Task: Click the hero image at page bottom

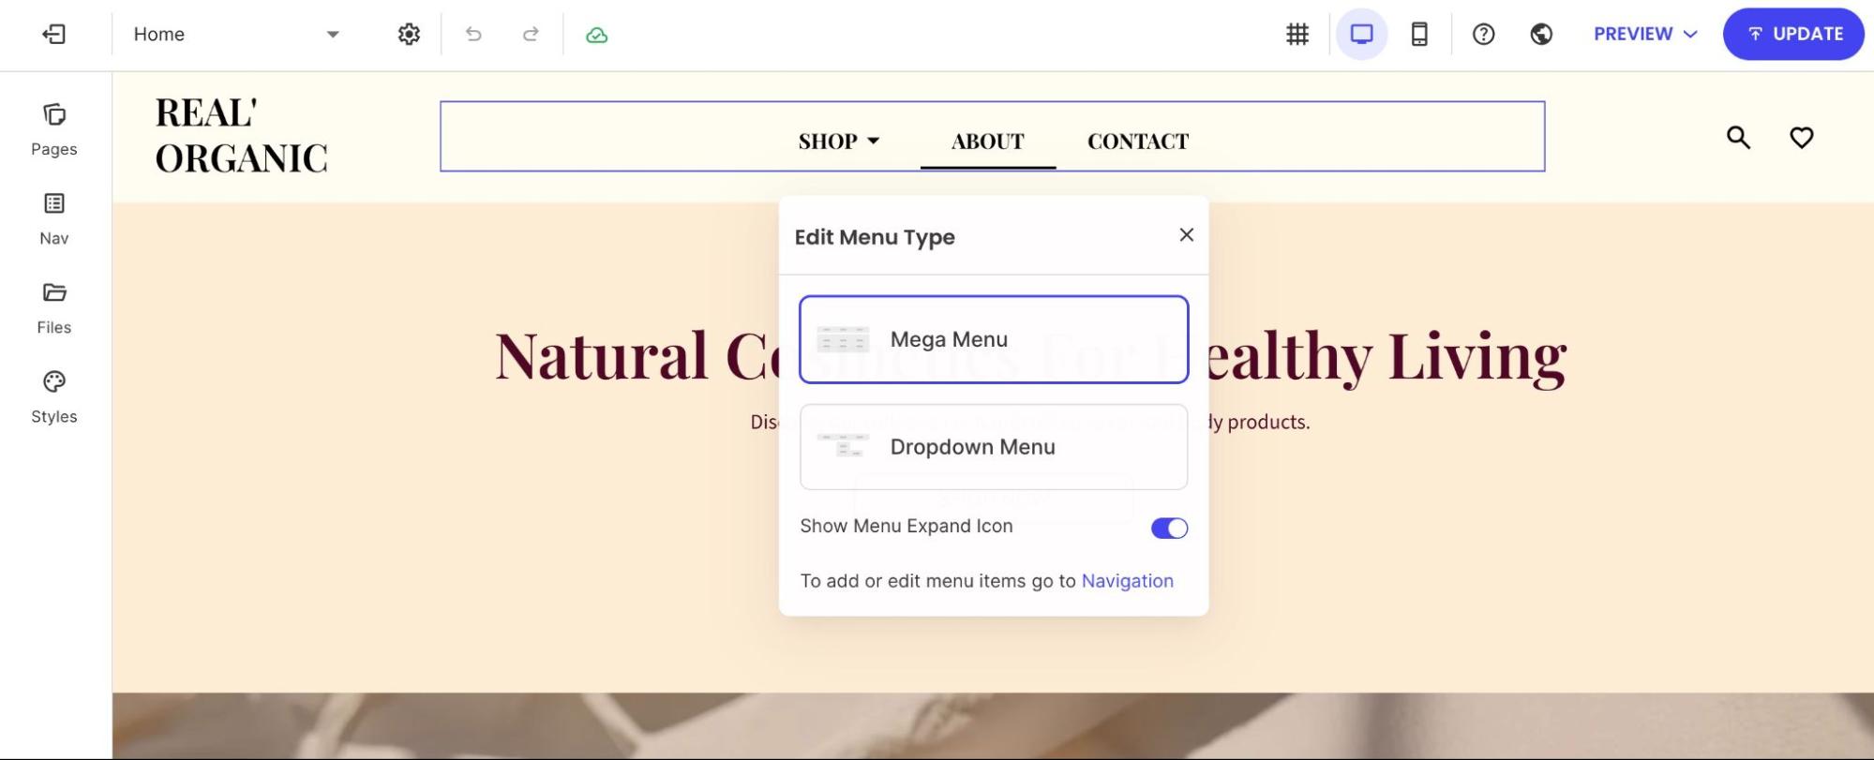Action: (x=993, y=725)
